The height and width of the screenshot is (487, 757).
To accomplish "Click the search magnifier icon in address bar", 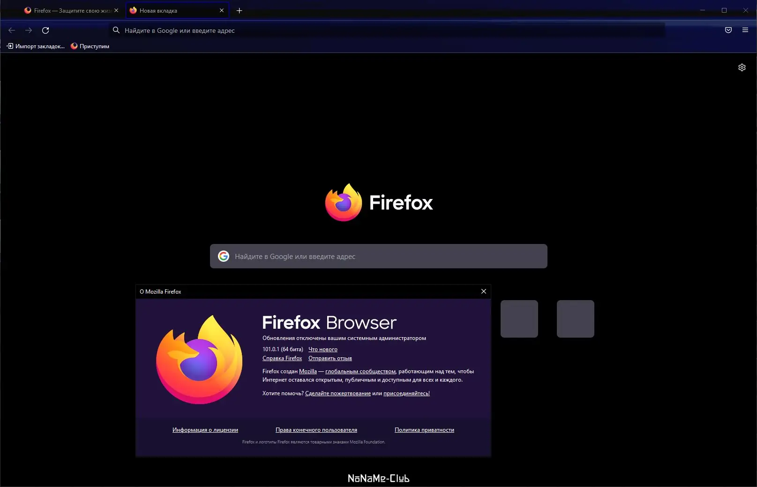I will tap(116, 30).
